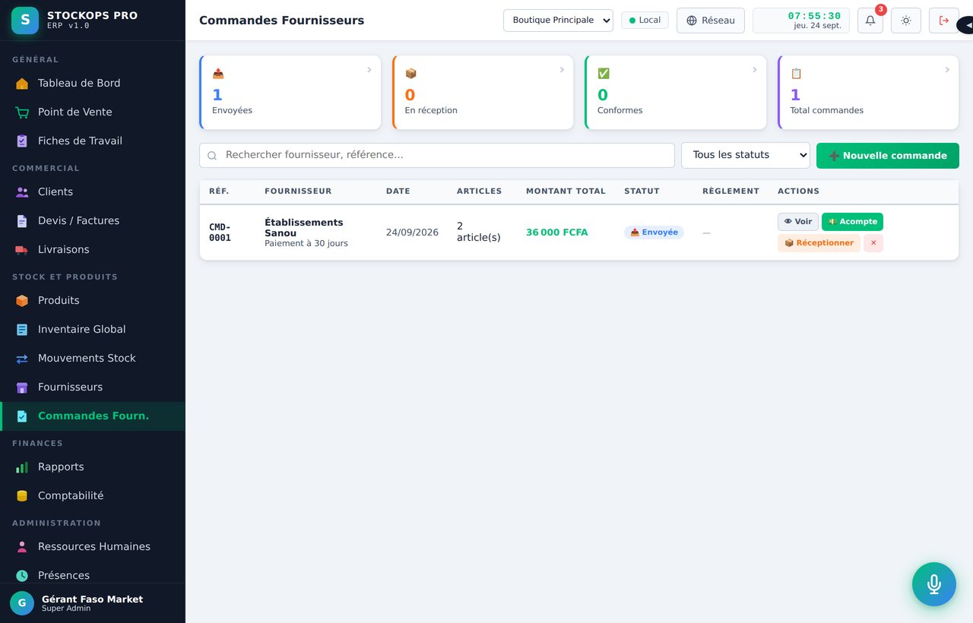Open notifications bell icon
The image size is (973, 623).
pyautogui.click(x=870, y=21)
